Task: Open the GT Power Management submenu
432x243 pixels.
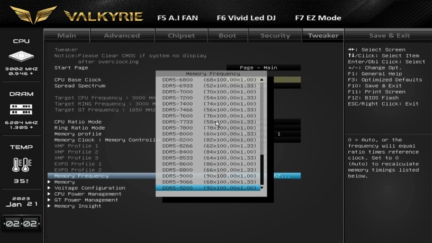Action: click(86, 200)
